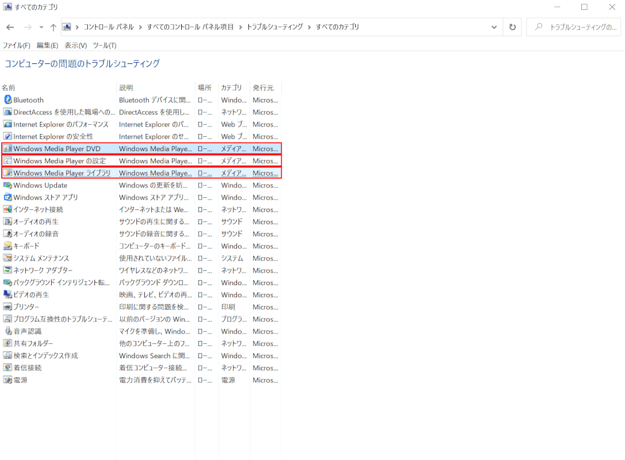Sort by the 発行元 column header
625x460 pixels.
266,88
